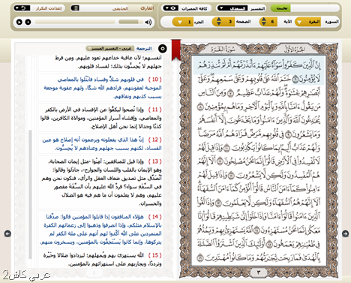Click the ayah 8 end marker
This screenshot has width=351, height=283.
(201, 107)
